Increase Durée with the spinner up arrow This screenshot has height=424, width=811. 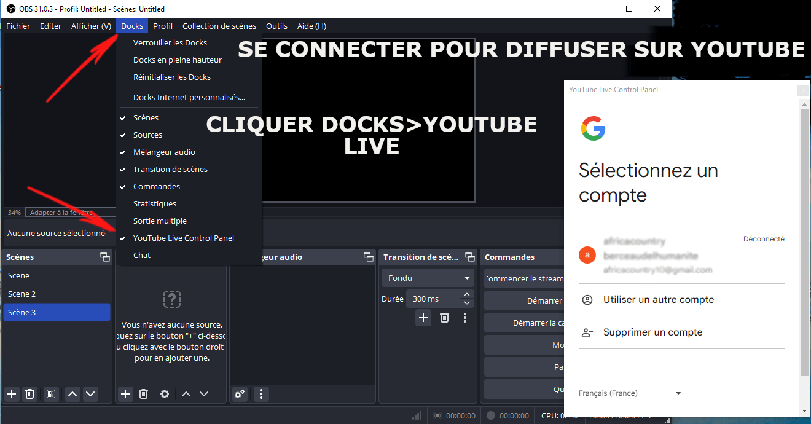(467, 294)
